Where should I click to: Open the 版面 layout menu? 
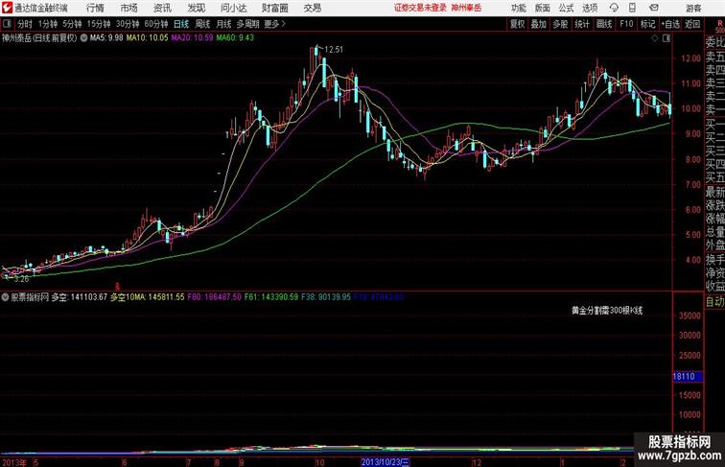click(542, 8)
